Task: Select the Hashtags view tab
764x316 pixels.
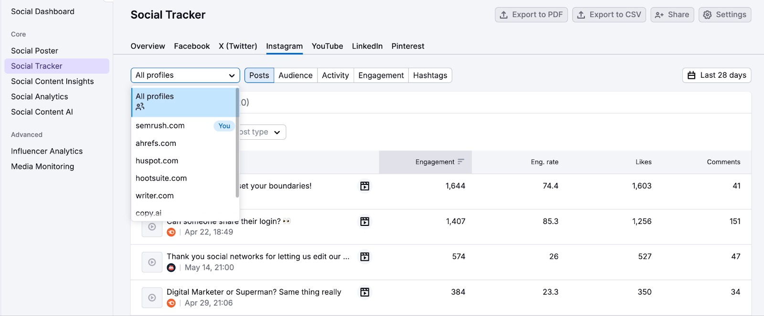Action: [430, 75]
